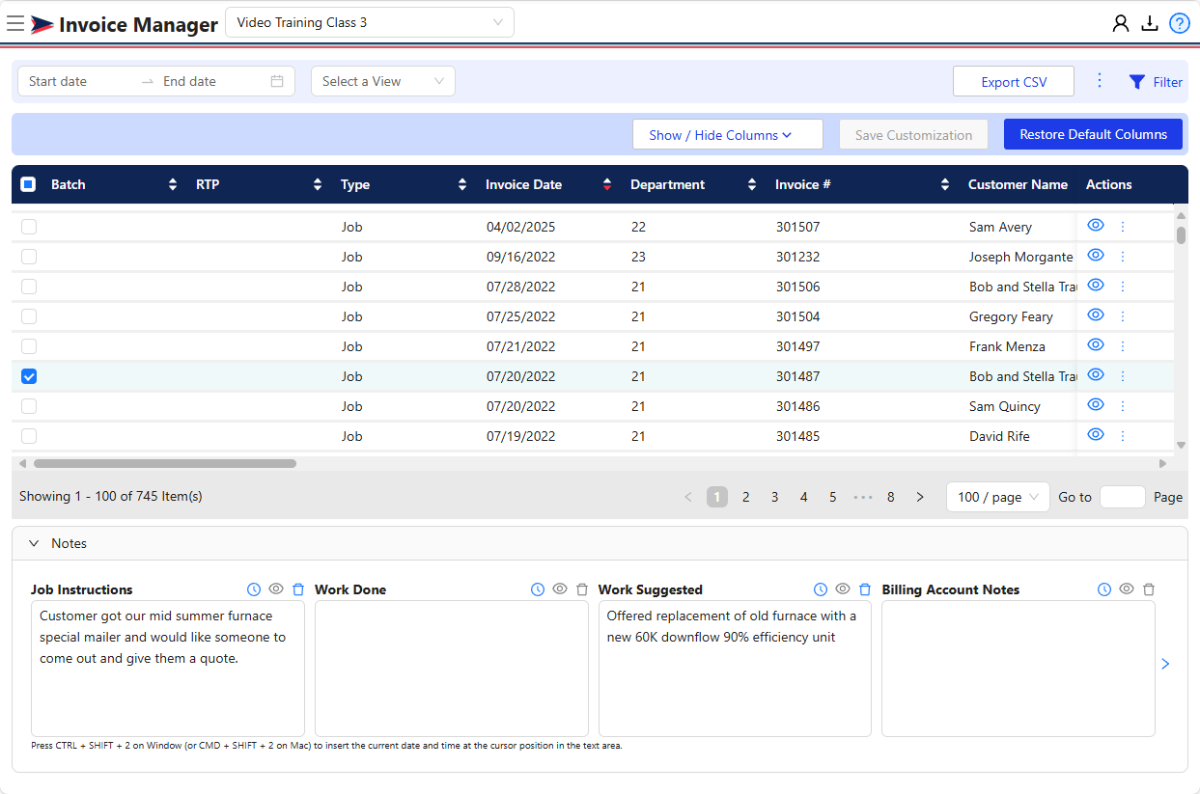Image resolution: width=1200 pixels, height=794 pixels.
Task: View invoice 301497 with eye icon
Action: click(x=1095, y=344)
